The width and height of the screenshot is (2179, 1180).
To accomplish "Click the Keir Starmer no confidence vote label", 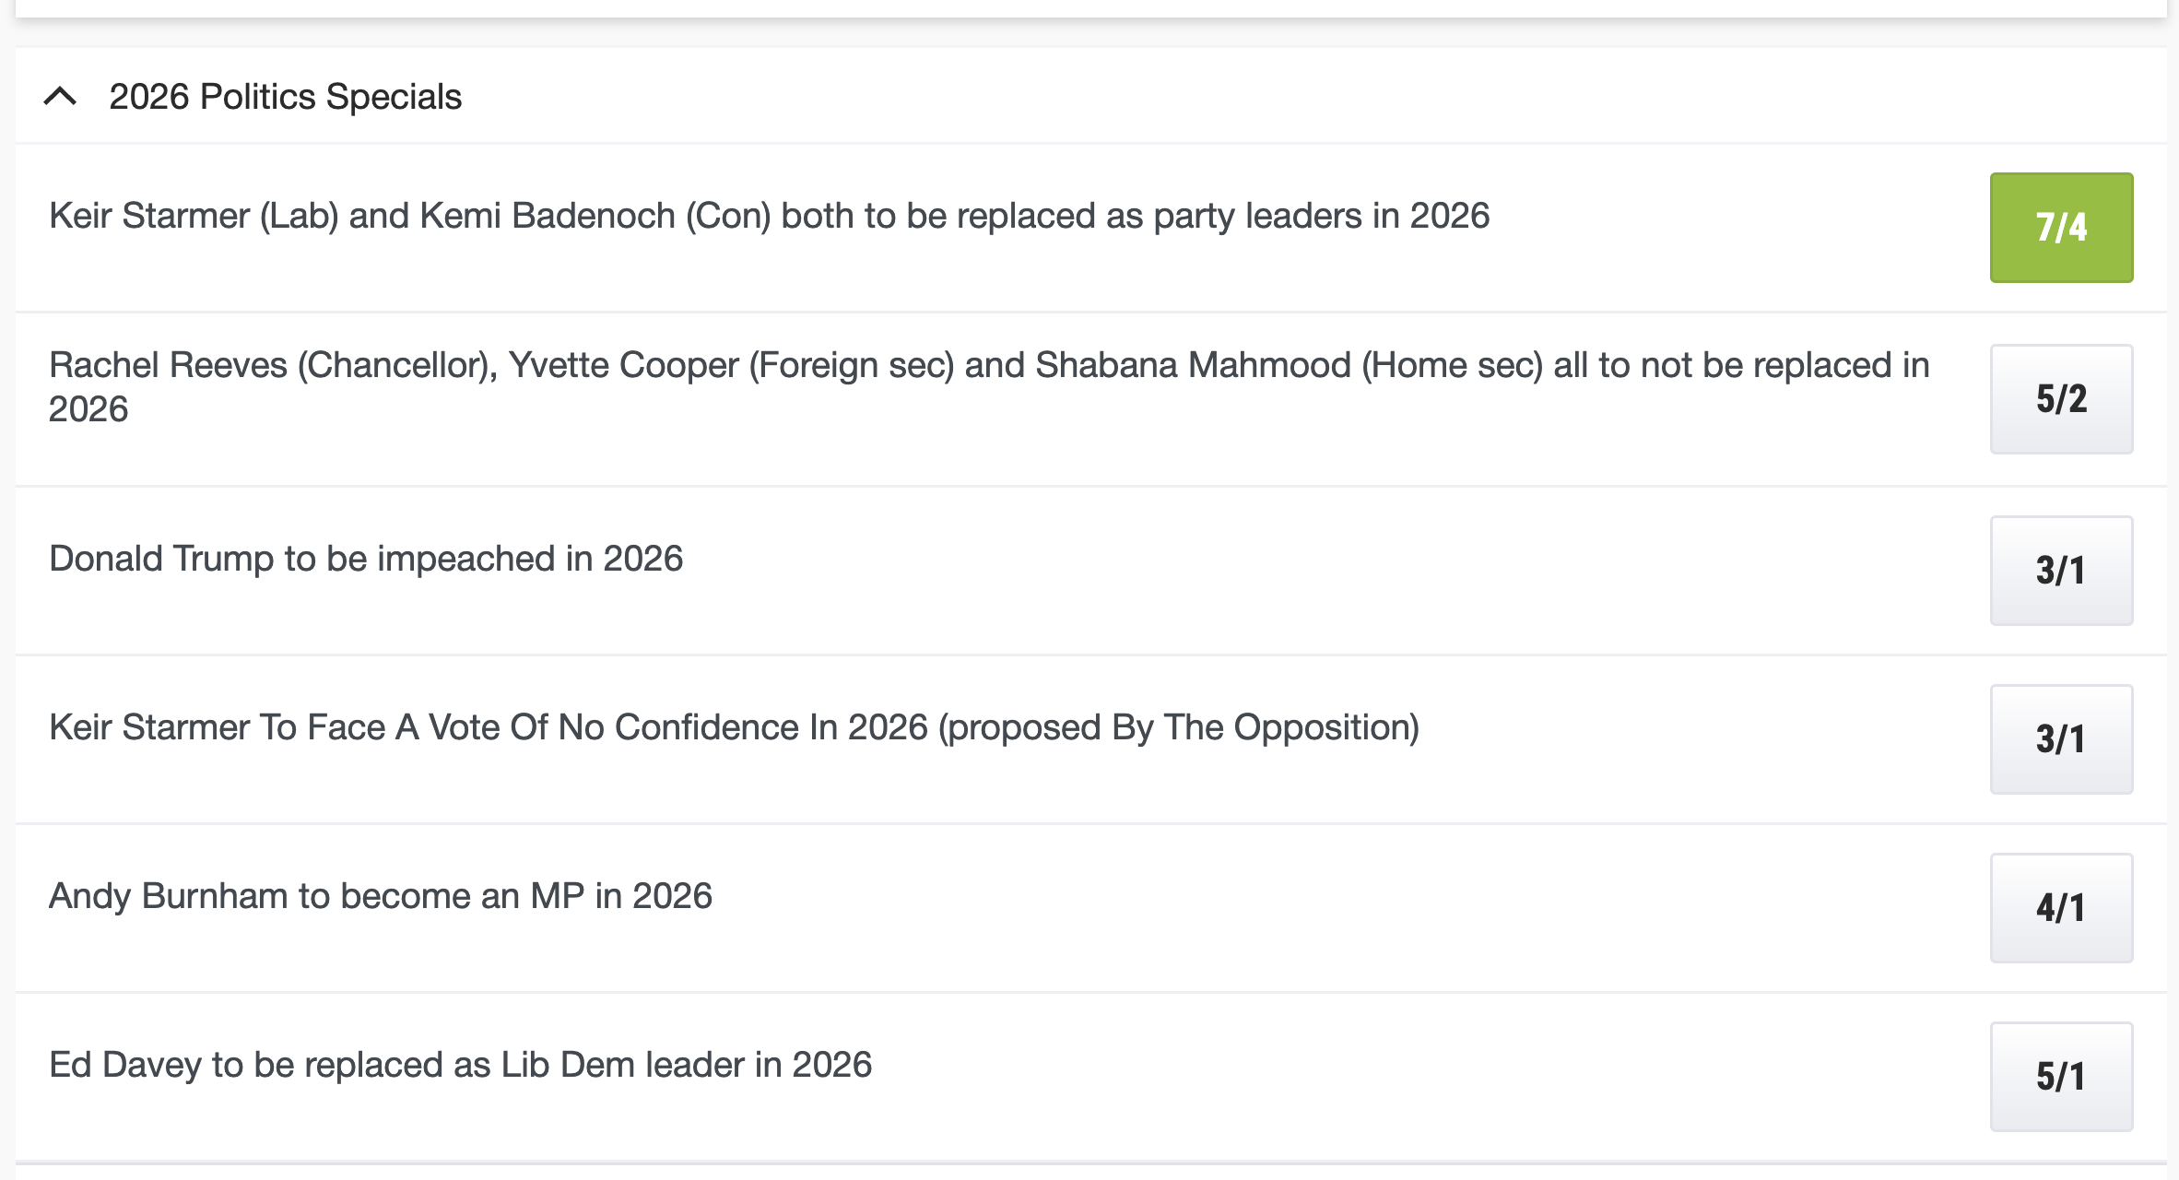I will click(x=734, y=727).
